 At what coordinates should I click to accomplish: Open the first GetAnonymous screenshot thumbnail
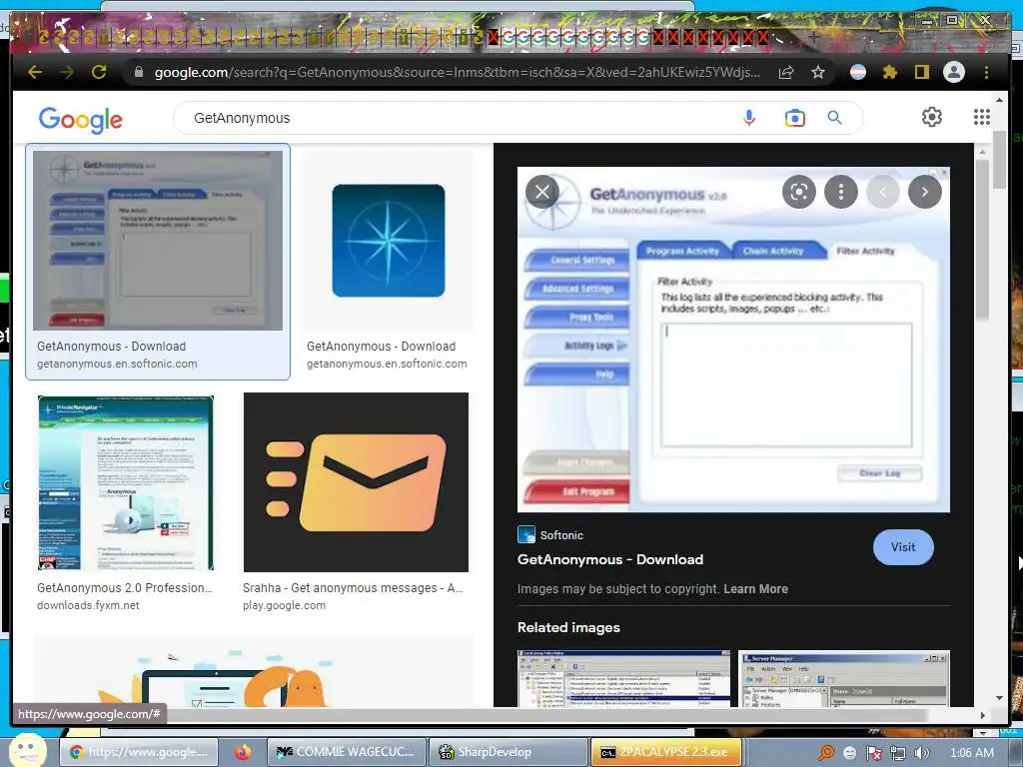click(158, 241)
